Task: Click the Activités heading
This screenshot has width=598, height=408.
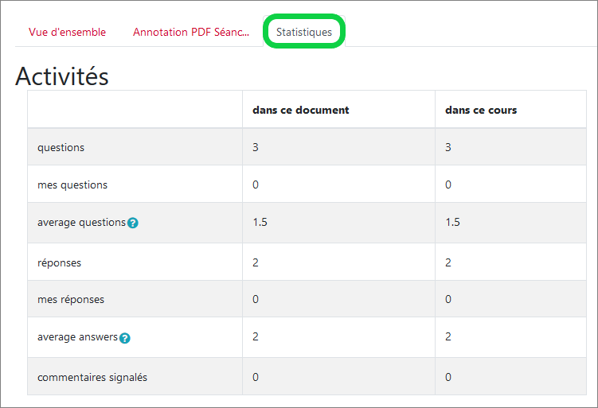Action: point(62,76)
